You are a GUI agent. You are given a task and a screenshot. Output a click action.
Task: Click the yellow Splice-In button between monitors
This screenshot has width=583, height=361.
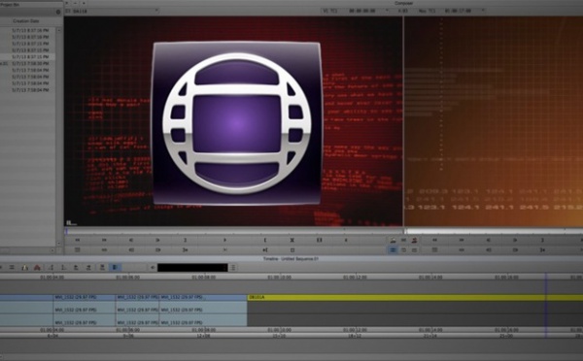coord(393,241)
